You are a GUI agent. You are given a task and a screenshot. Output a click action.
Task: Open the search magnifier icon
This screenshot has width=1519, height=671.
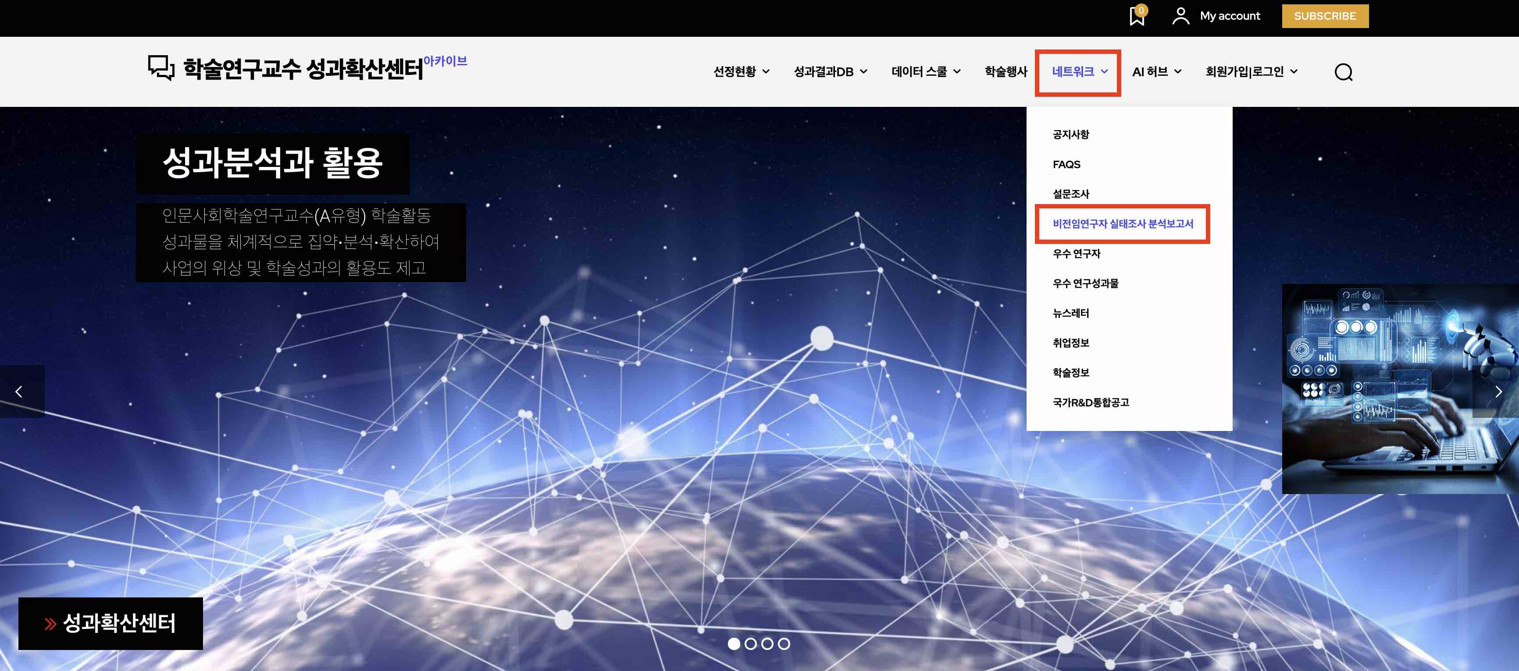pyautogui.click(x=1343, y=72)
